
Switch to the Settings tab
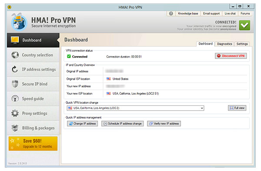pos(242,44)
